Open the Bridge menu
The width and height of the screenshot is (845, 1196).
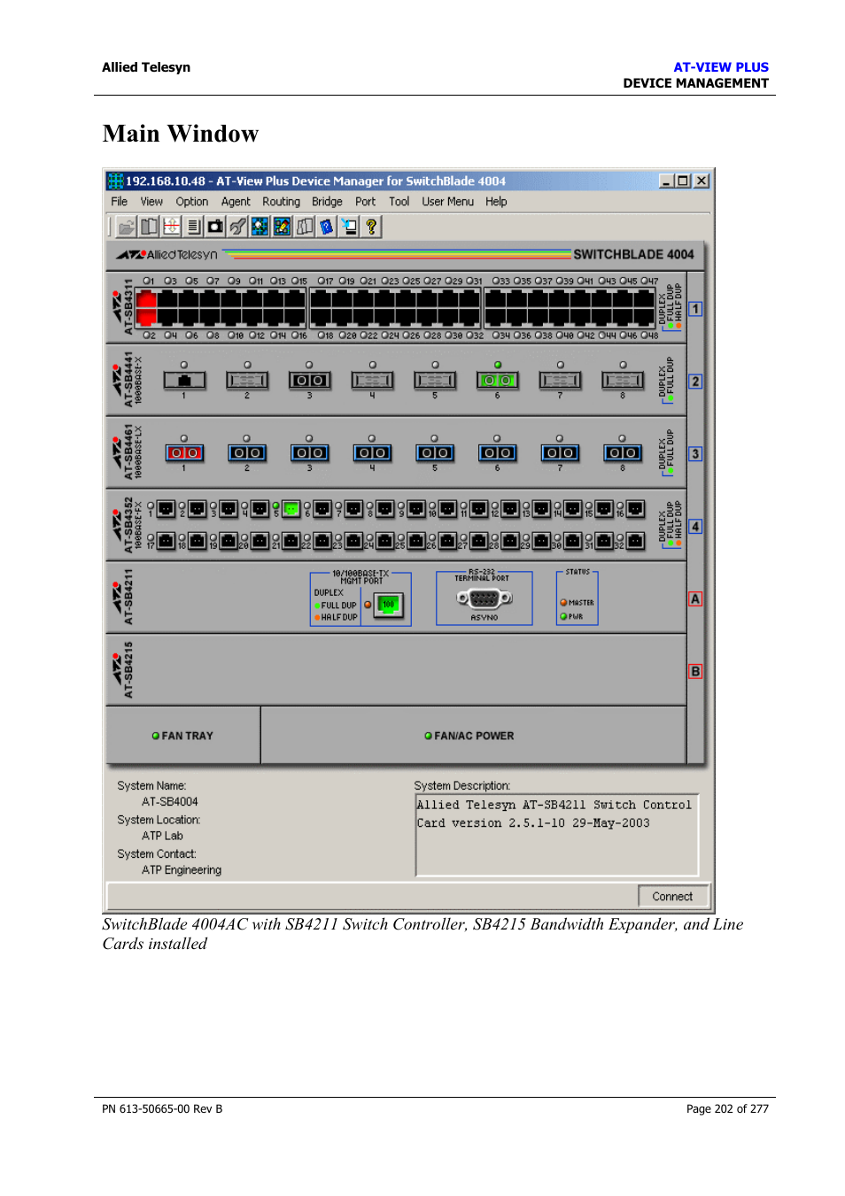pyautogui.click(x=327, y=202)
